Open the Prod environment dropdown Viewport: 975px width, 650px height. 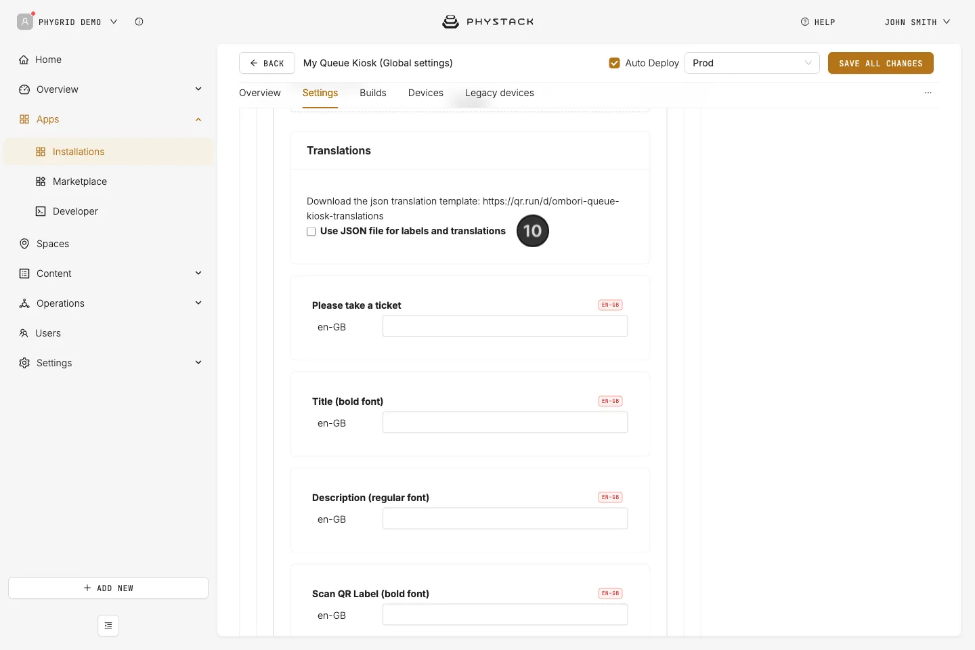click(752, 63)
